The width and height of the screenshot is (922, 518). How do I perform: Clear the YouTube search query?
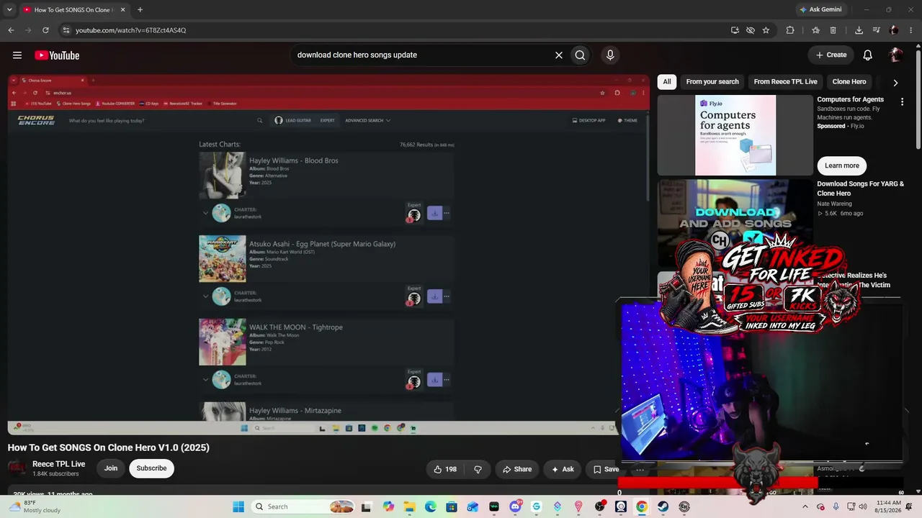[x=558, y=55]
